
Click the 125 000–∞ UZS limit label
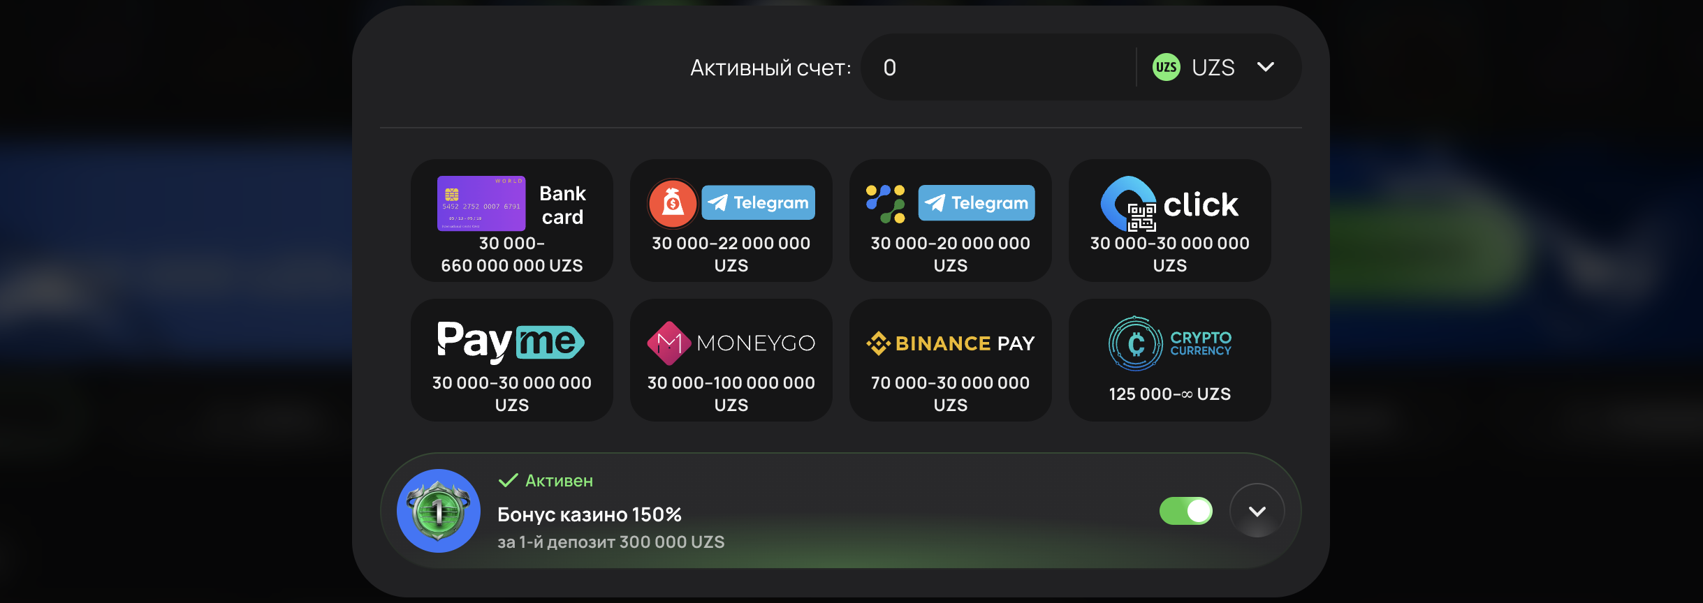pyautogui.click(x=1169, y=394)
